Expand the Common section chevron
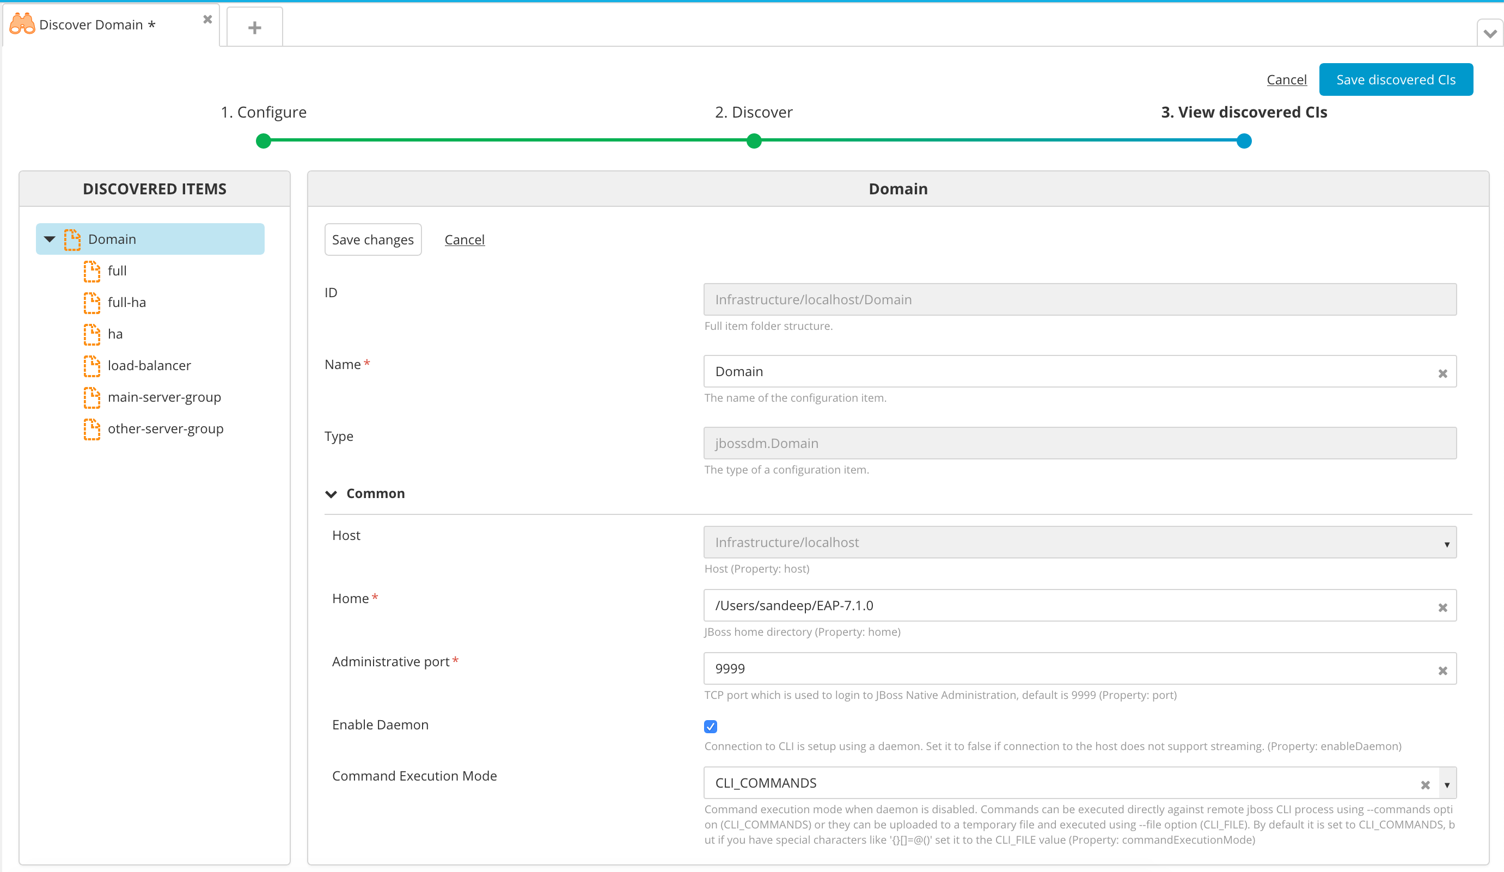Screen dimensions: 1504x872 point(332,493)
